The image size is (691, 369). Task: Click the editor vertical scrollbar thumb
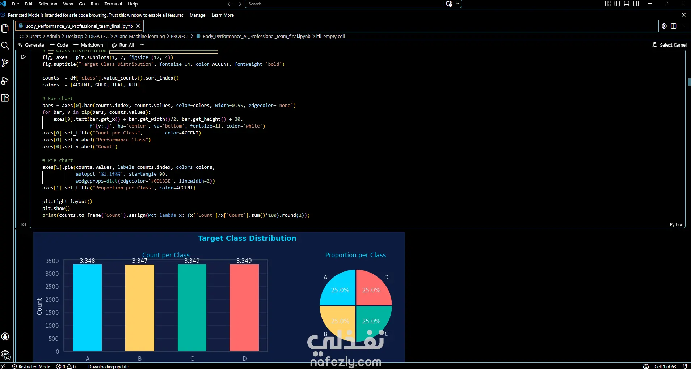pyautogui.click(x=689, y=82)
